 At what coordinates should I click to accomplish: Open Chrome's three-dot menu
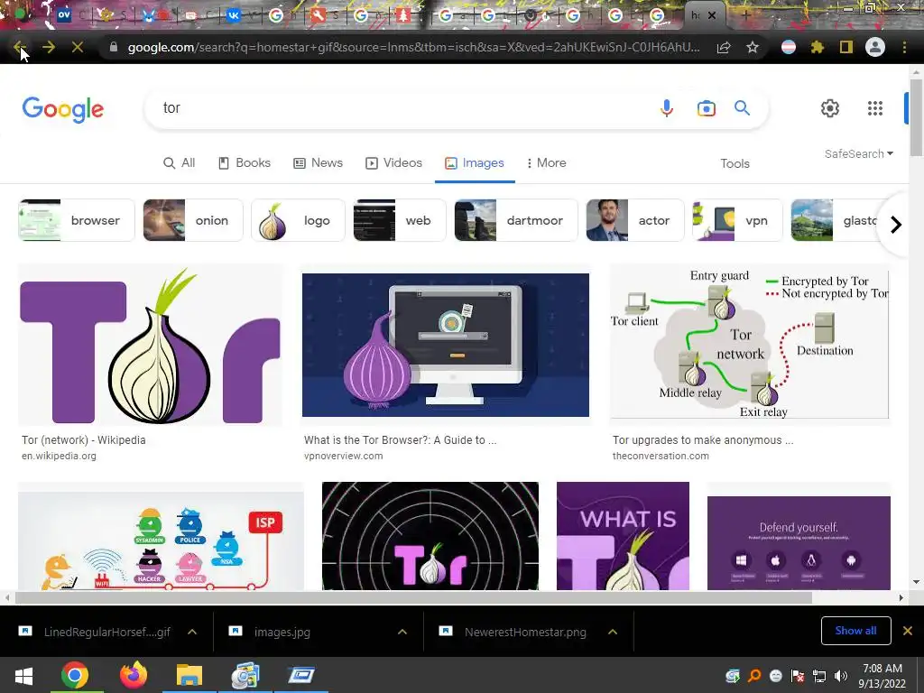coord(904,47)
